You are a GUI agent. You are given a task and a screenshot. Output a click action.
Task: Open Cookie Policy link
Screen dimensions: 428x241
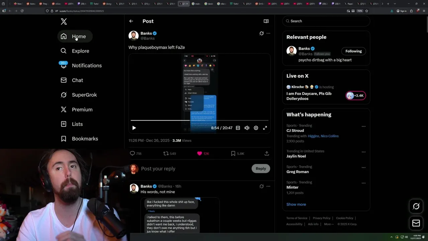(x=344, y=218)
